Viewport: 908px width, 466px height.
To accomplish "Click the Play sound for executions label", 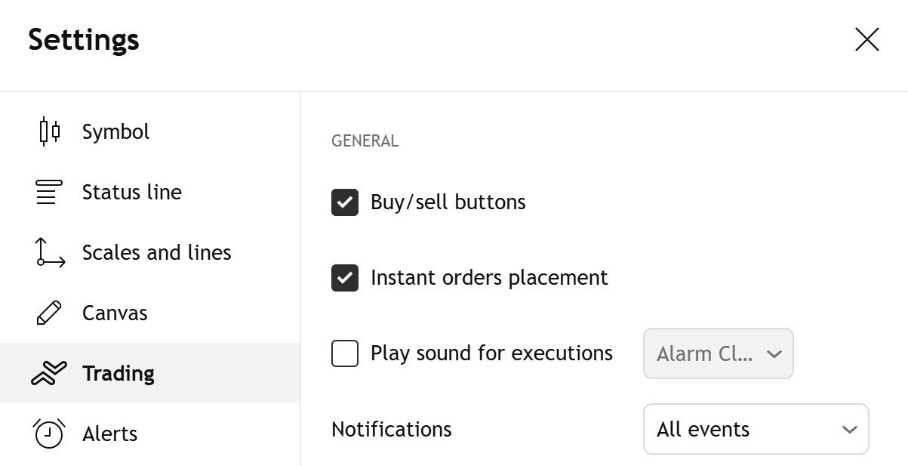I will pyautogui.click(x=491, y=353).
